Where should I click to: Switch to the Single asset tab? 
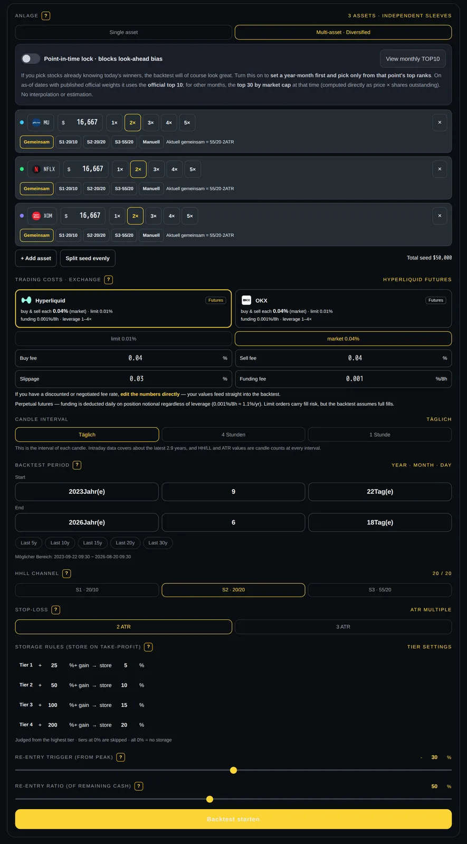123,32
